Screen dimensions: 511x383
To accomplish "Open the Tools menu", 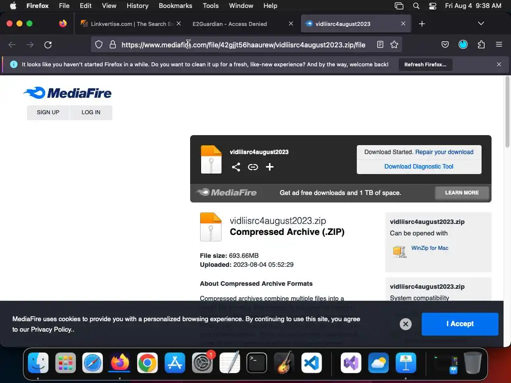I will point(211,5).
